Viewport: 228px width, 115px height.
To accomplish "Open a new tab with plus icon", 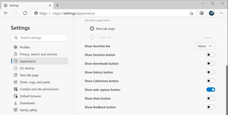I will pyautogui.click(x=57, y=5).
